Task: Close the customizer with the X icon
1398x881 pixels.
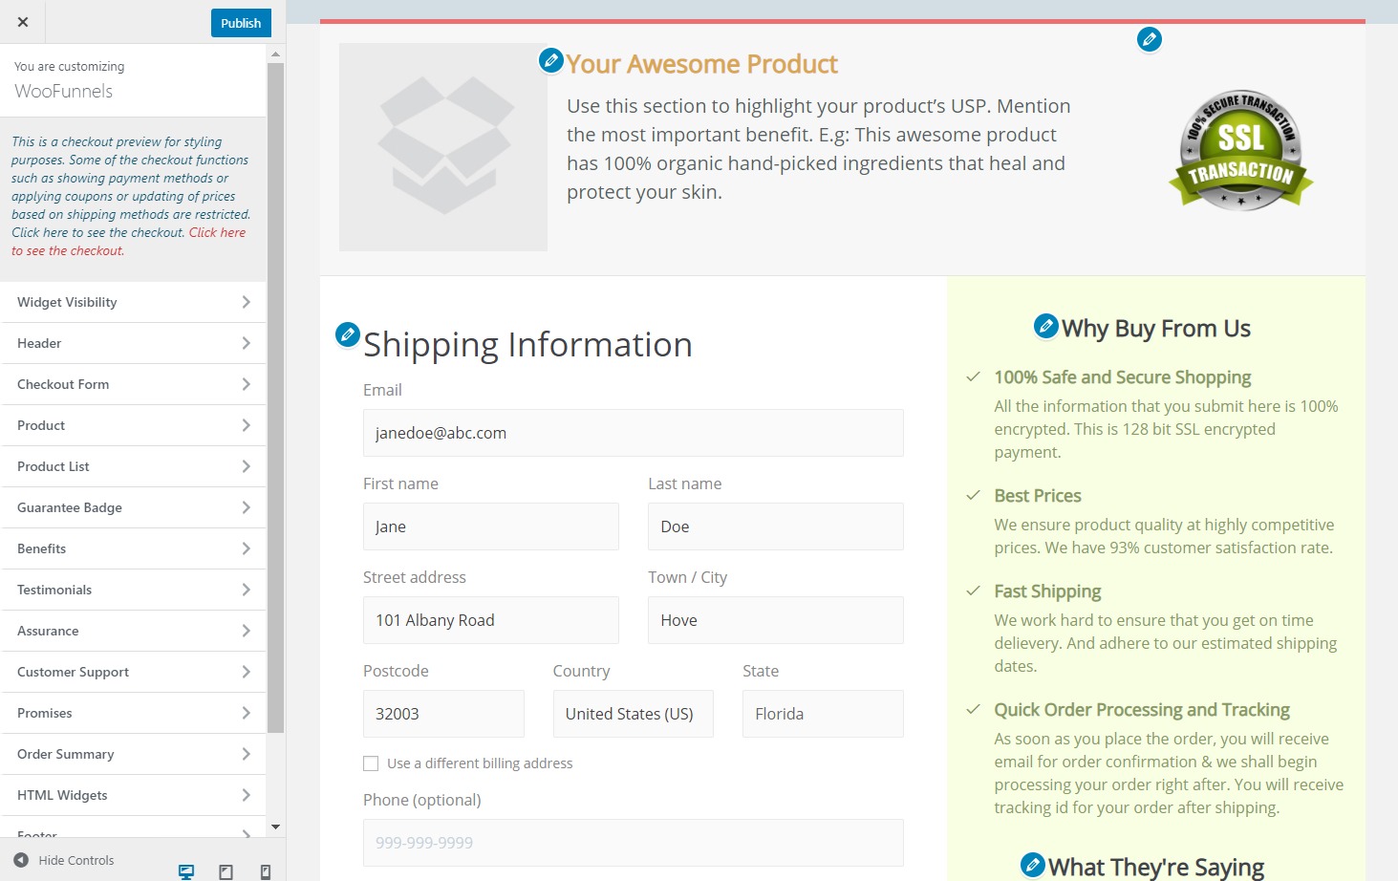Action: [x=23, y=22]
